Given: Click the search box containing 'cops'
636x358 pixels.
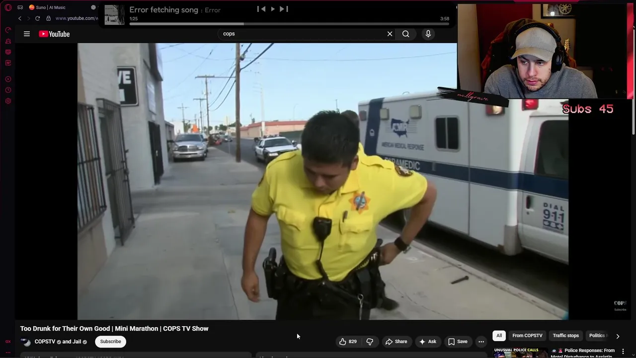Looking at the screenshot, I should tap(303, 34).
